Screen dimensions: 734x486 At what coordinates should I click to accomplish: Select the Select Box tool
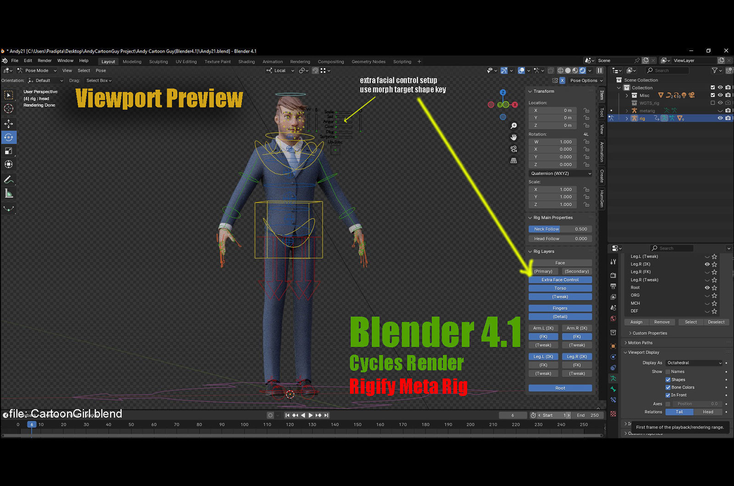pyautogui.click(x=9, y=95)
